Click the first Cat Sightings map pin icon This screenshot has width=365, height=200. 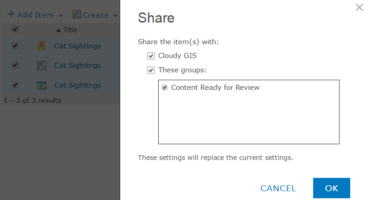tap(42, 46)
